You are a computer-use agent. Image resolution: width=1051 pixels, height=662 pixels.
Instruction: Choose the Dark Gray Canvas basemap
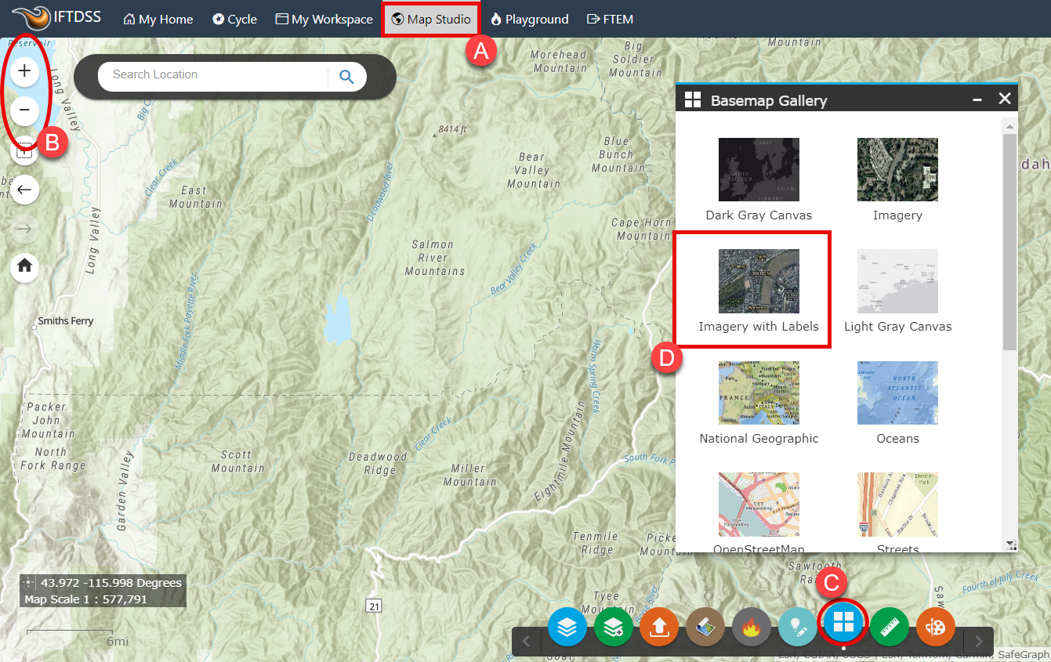point(759,169)
